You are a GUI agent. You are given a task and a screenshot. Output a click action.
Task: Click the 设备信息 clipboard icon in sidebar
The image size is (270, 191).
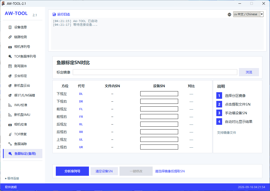tap(10, 27)
